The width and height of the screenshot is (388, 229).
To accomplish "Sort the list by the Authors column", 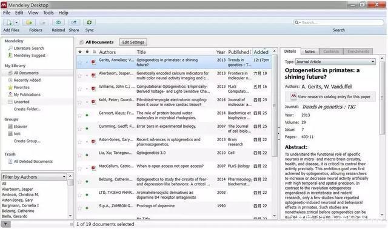I will pos(107,52).
